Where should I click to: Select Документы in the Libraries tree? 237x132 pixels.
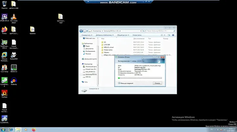[90, 48]
